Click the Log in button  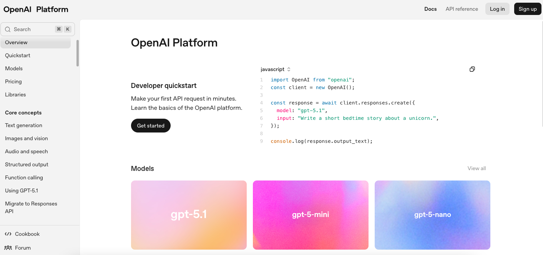pyautogui.click(x=497, y=9)
